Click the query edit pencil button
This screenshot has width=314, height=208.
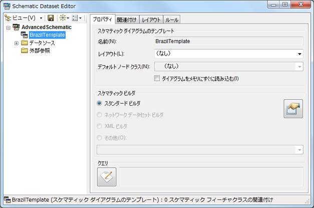tap(107, 177)
